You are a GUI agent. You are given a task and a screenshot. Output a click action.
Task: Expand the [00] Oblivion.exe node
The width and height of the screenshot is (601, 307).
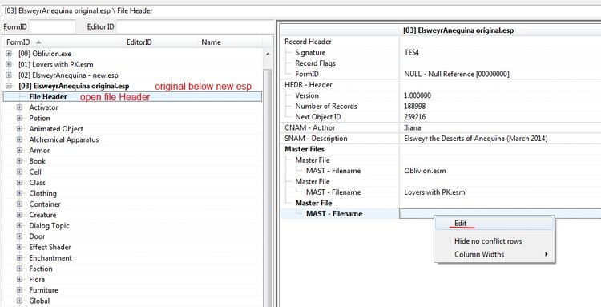click(9, 54)
